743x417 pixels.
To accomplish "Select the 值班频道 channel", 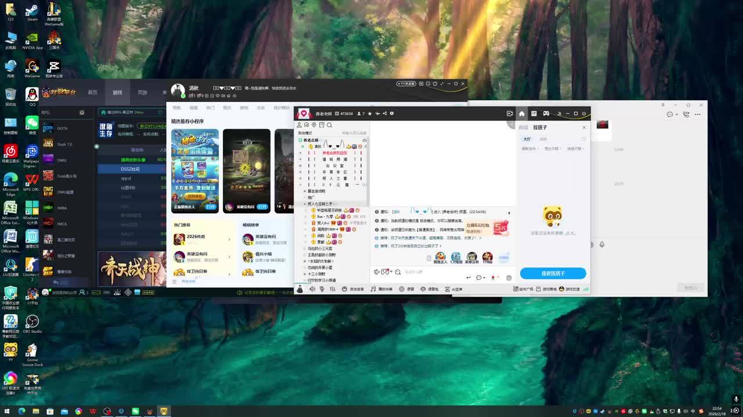I will coord(335,159).
